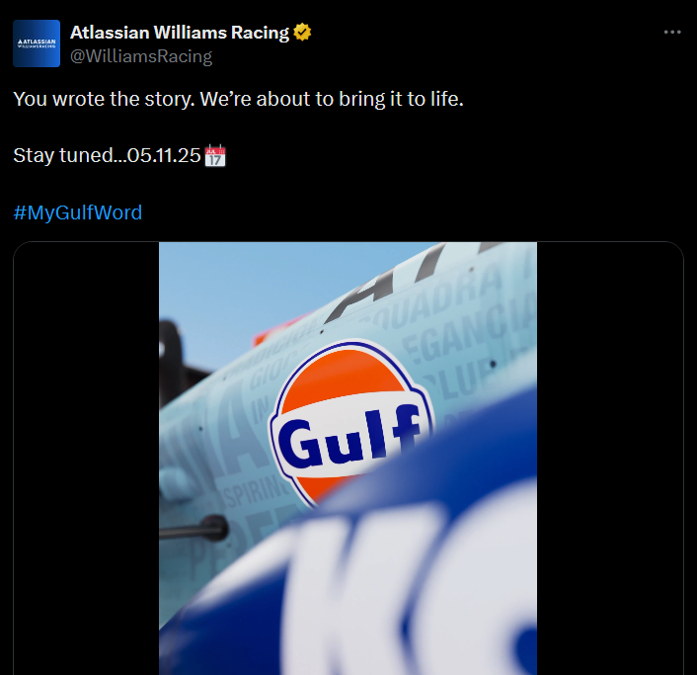This screenshot has height=675, width=697.
Task: Open the tweet's three-dot more options menu
Action: (x=672, y=33)
